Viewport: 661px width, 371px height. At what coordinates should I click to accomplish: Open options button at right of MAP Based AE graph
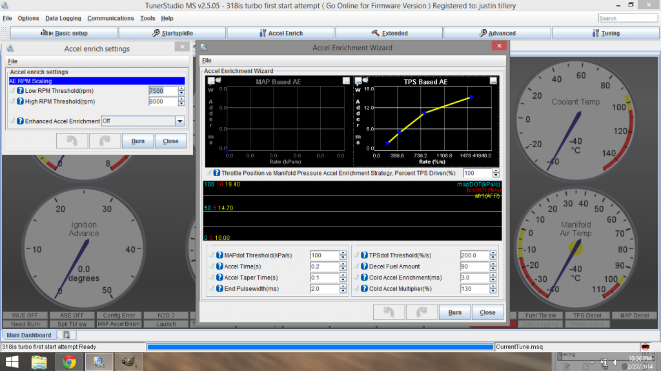(x=346, y=81)
